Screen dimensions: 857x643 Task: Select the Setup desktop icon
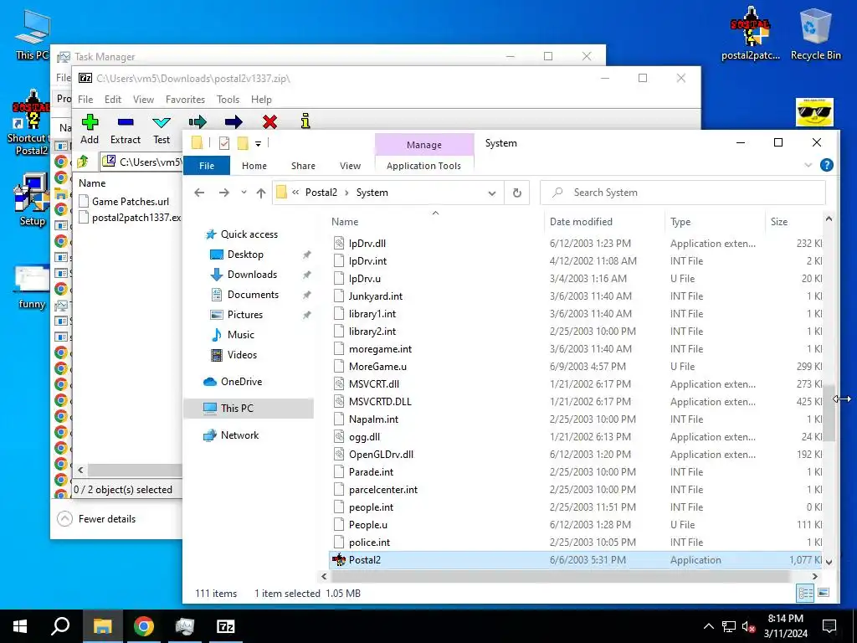32,199
